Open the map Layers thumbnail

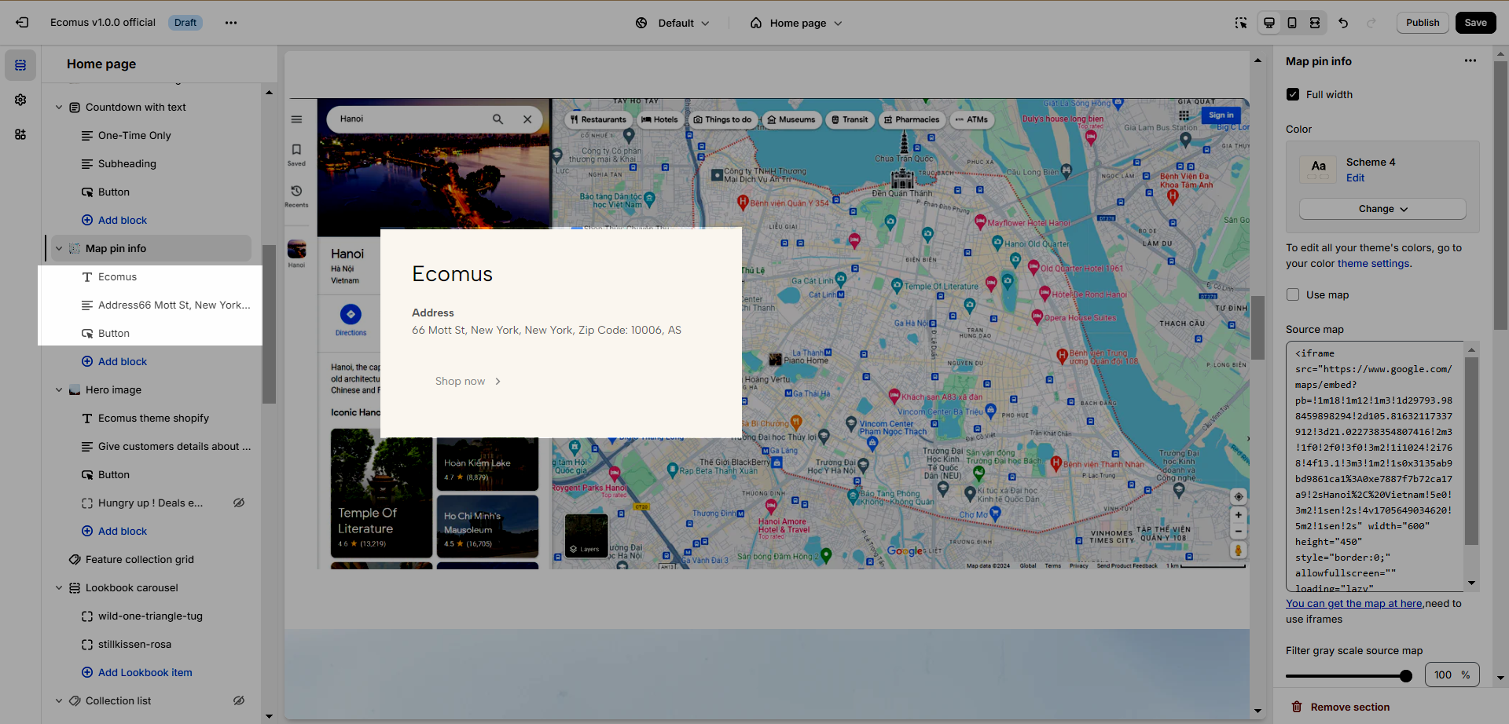pyautogui.click(x=586, y=536)
